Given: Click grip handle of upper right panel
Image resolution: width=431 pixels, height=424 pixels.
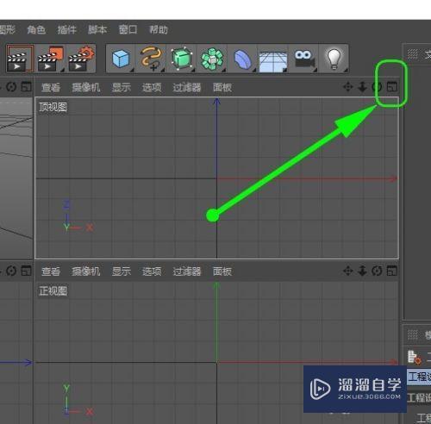Looking at the screenshot, I should coord(413,53).
